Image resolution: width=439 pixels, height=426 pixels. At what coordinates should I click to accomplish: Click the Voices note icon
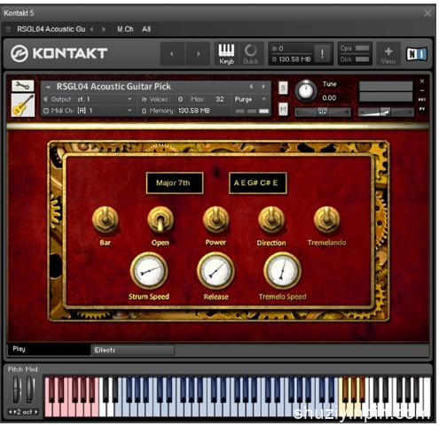click(x=145, y=99)
